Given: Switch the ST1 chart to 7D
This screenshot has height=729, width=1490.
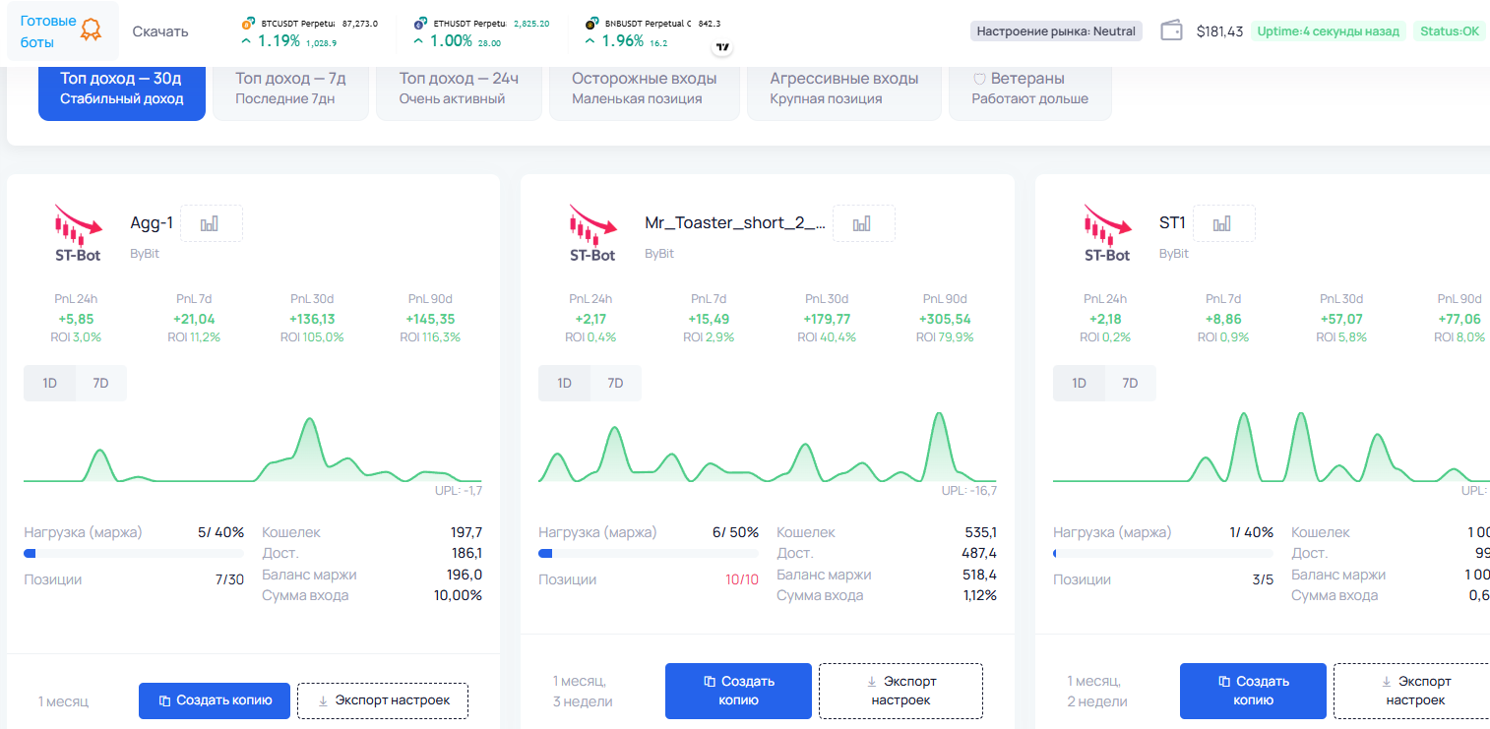Looking at the screenshot, I should (x=1130, y=383).
